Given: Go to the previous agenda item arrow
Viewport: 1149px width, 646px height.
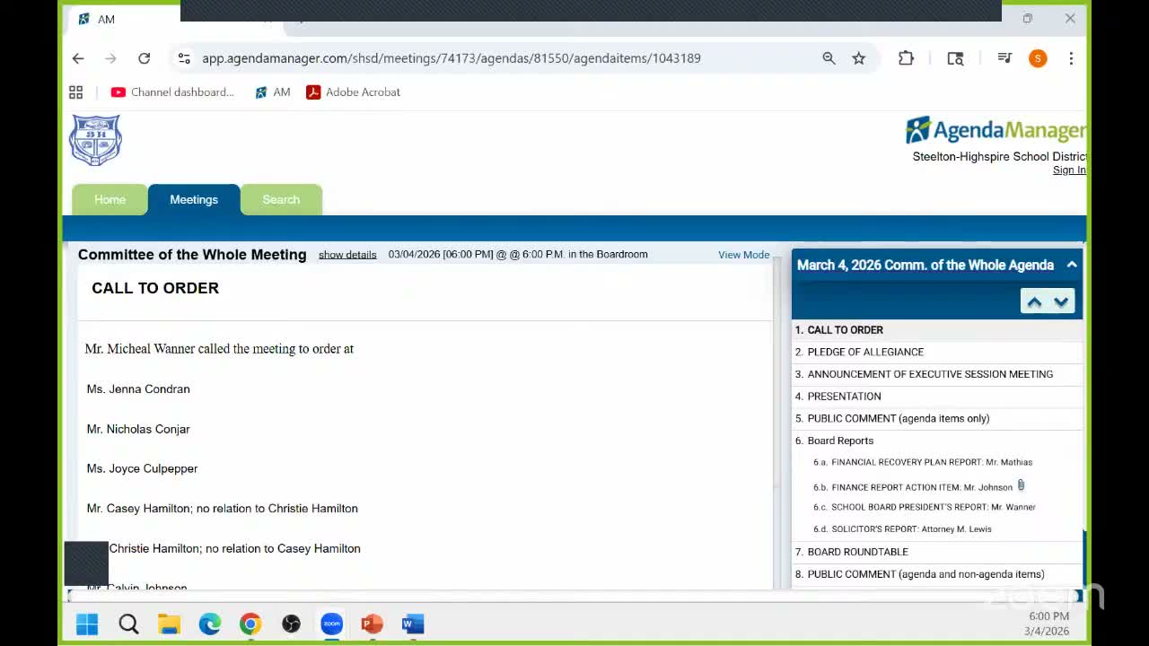Looking at the screenshot, I should (x=1034, y=301).
